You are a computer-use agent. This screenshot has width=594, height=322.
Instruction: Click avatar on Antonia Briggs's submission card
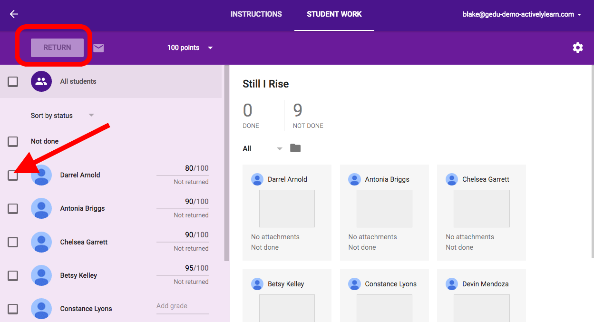point(354,179)
